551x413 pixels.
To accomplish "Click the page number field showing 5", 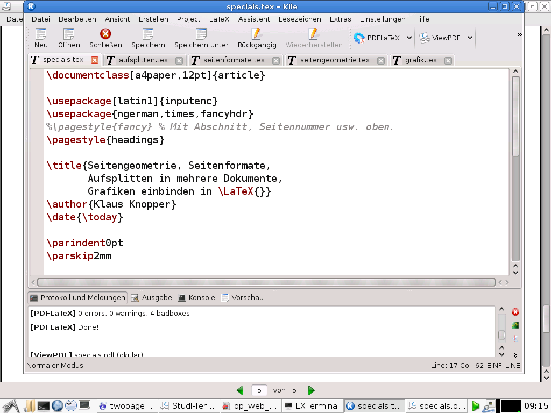I will [259, 390].
